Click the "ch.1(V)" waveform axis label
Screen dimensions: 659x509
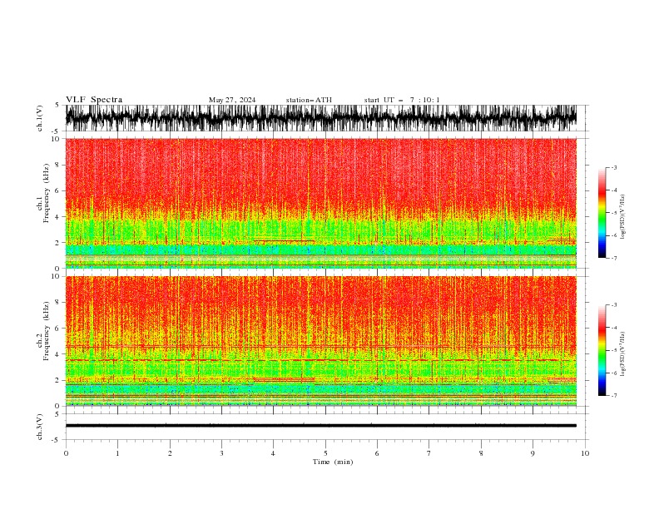point(40,118)
